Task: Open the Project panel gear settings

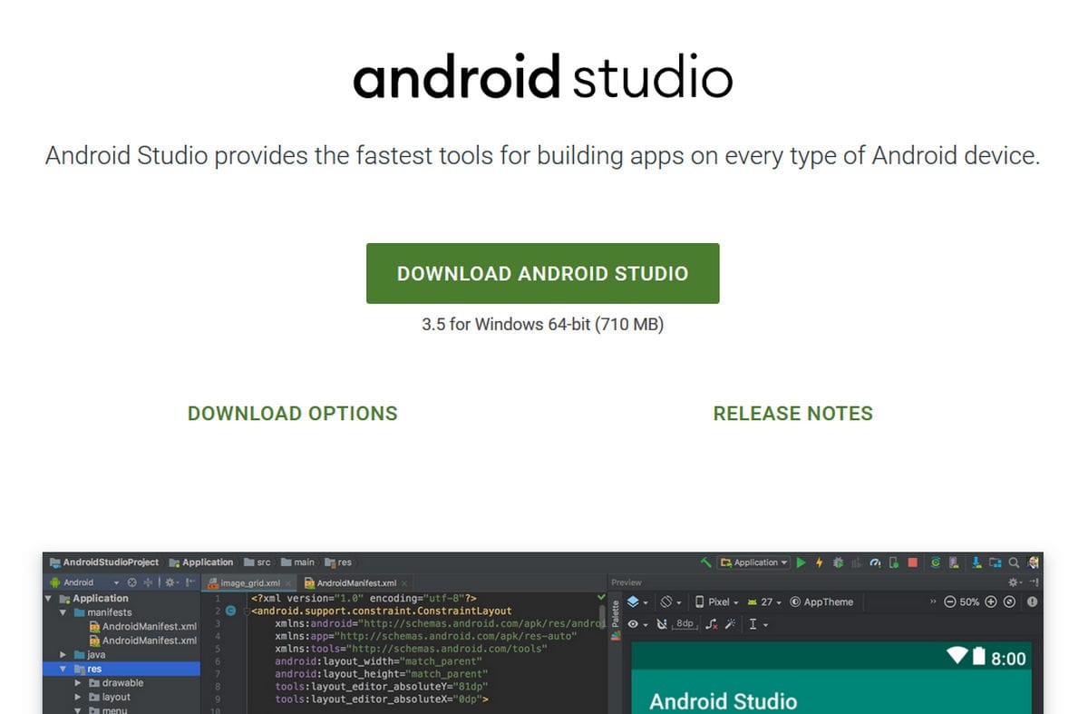Action: click(171, 582)
